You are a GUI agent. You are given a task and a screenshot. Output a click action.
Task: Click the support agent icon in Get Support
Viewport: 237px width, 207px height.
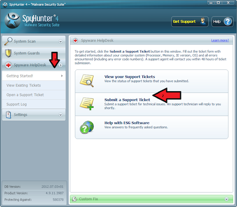point(203,21)
